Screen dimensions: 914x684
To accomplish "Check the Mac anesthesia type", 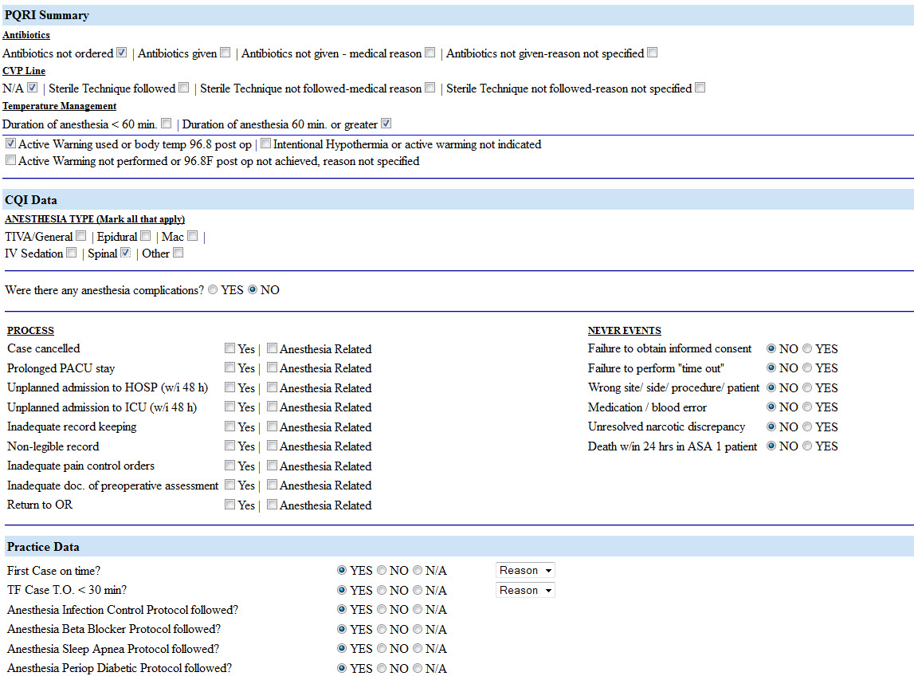I will [x=192, y=236].
